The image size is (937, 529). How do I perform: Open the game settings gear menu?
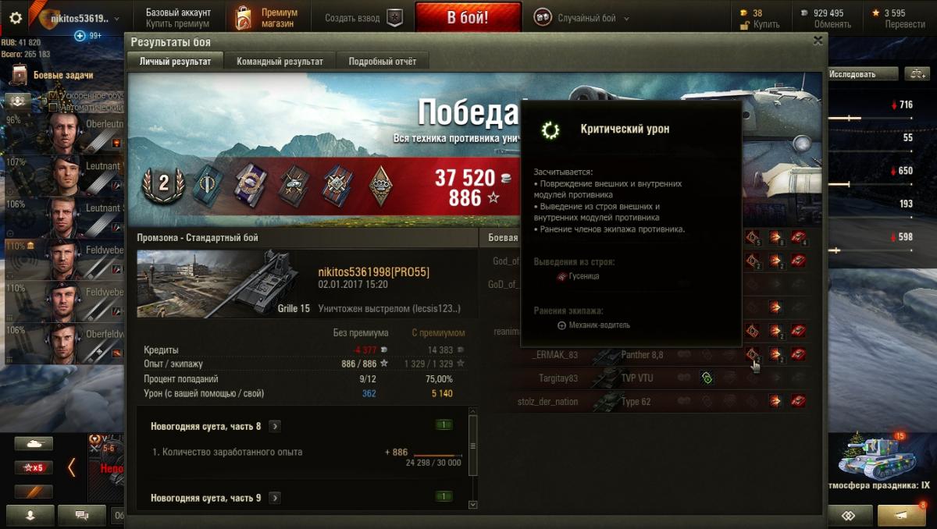pyautogui.click(x=16, y=17)
